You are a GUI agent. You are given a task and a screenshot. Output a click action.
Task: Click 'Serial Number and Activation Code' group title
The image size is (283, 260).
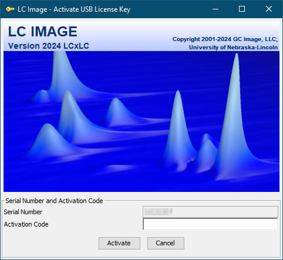[x=54, y=201]
